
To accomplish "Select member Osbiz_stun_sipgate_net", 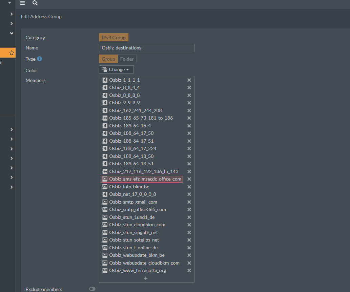I will 133,232.
